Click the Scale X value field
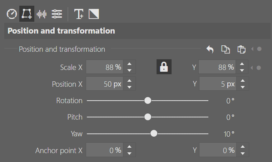 click(x=104, y=67)
